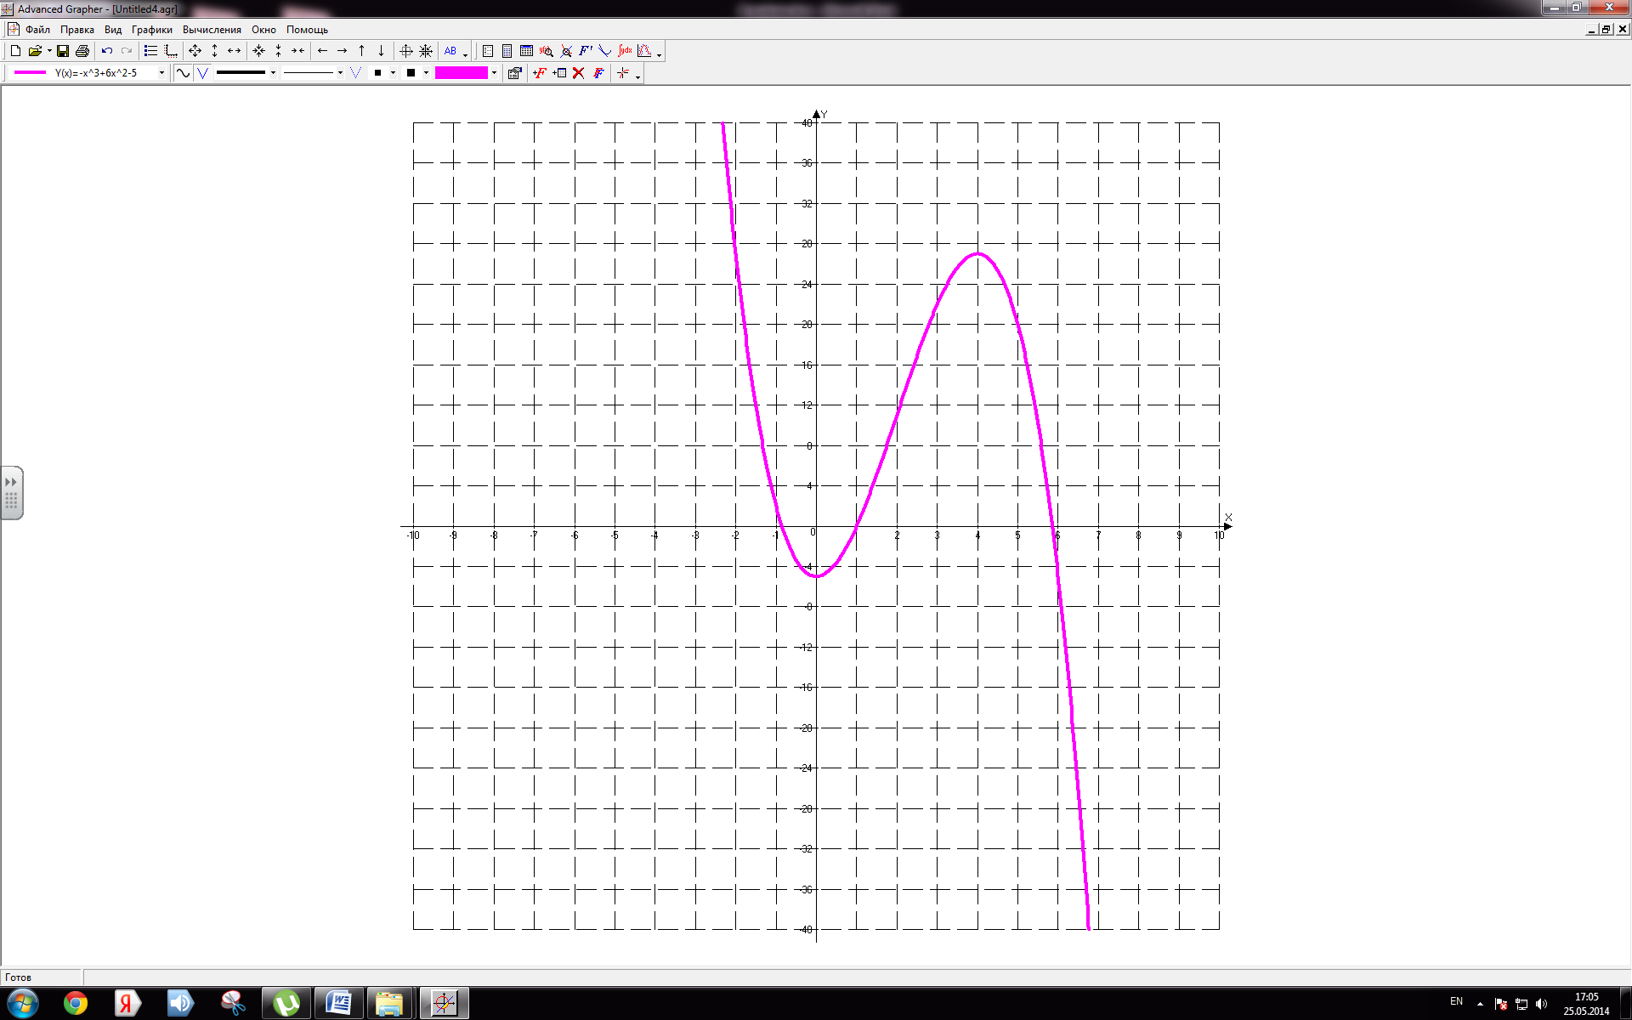Delete graph with red X icon

579,73
